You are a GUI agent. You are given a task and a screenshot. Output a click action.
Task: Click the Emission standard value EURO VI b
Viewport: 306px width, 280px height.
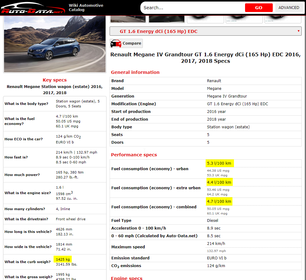217,258
